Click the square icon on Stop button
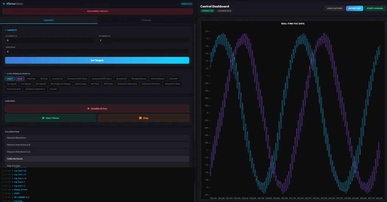 coord(141,118)
